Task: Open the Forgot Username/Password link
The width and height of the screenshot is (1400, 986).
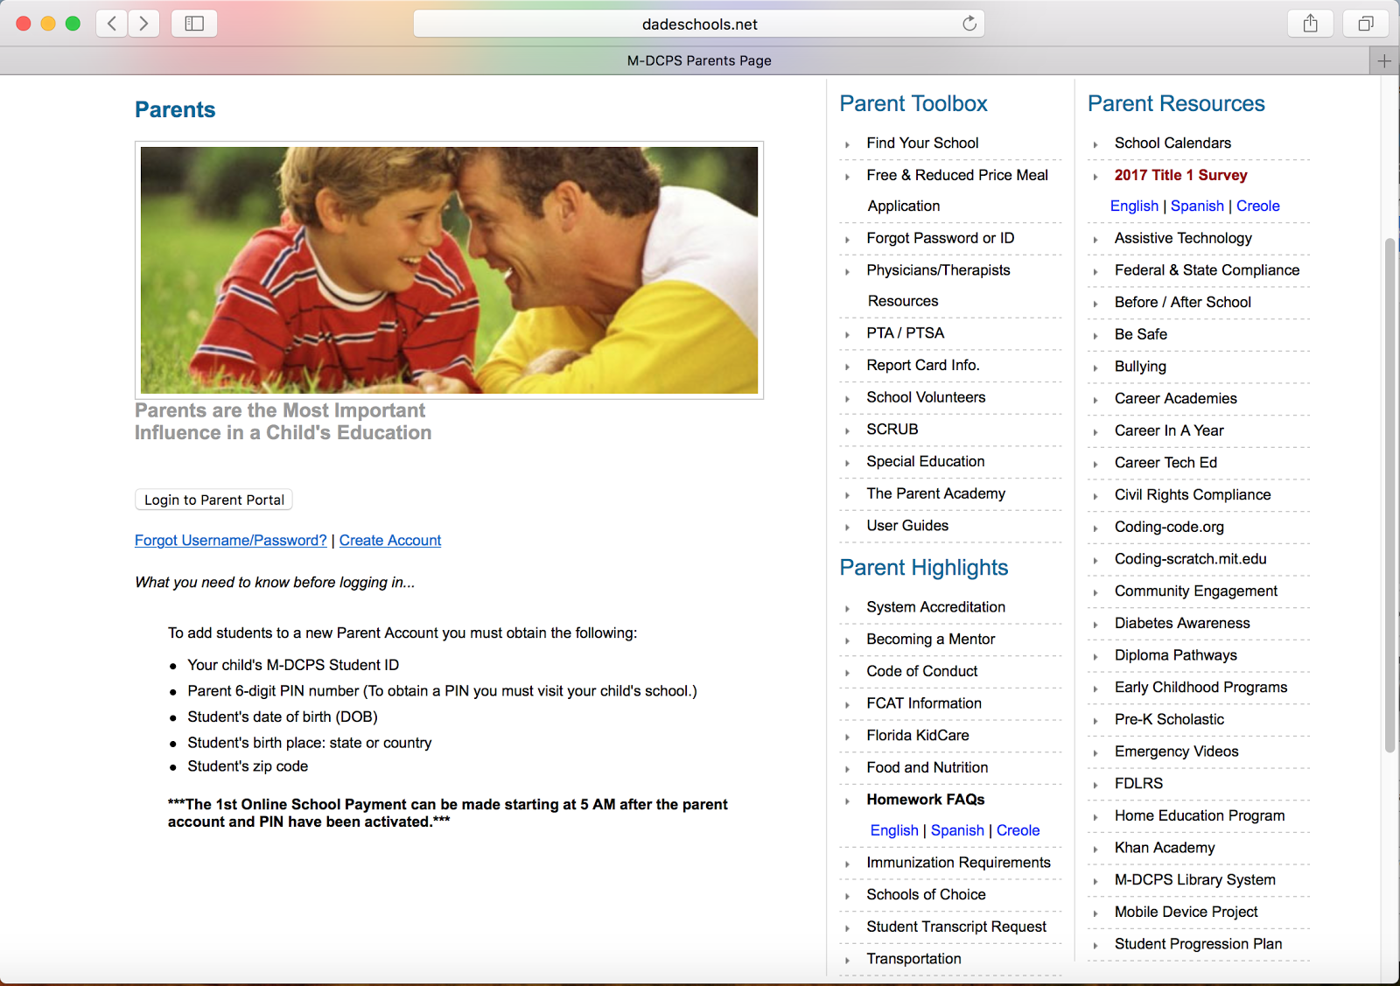Action: point(230,541)
